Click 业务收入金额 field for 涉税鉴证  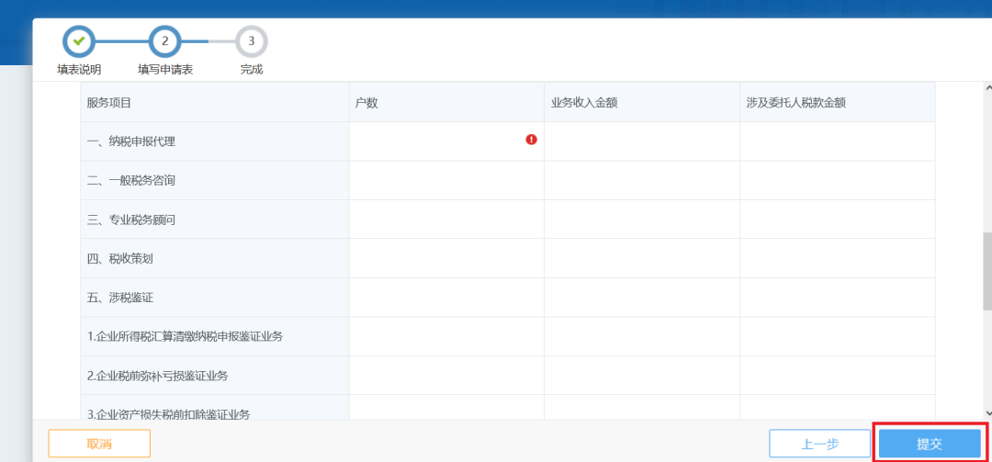pyautogui.click(x=642, y=298)
